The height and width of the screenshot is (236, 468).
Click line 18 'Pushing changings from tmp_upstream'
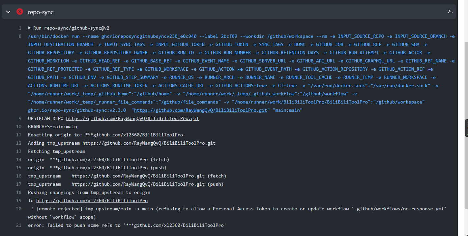coord(89,192)
